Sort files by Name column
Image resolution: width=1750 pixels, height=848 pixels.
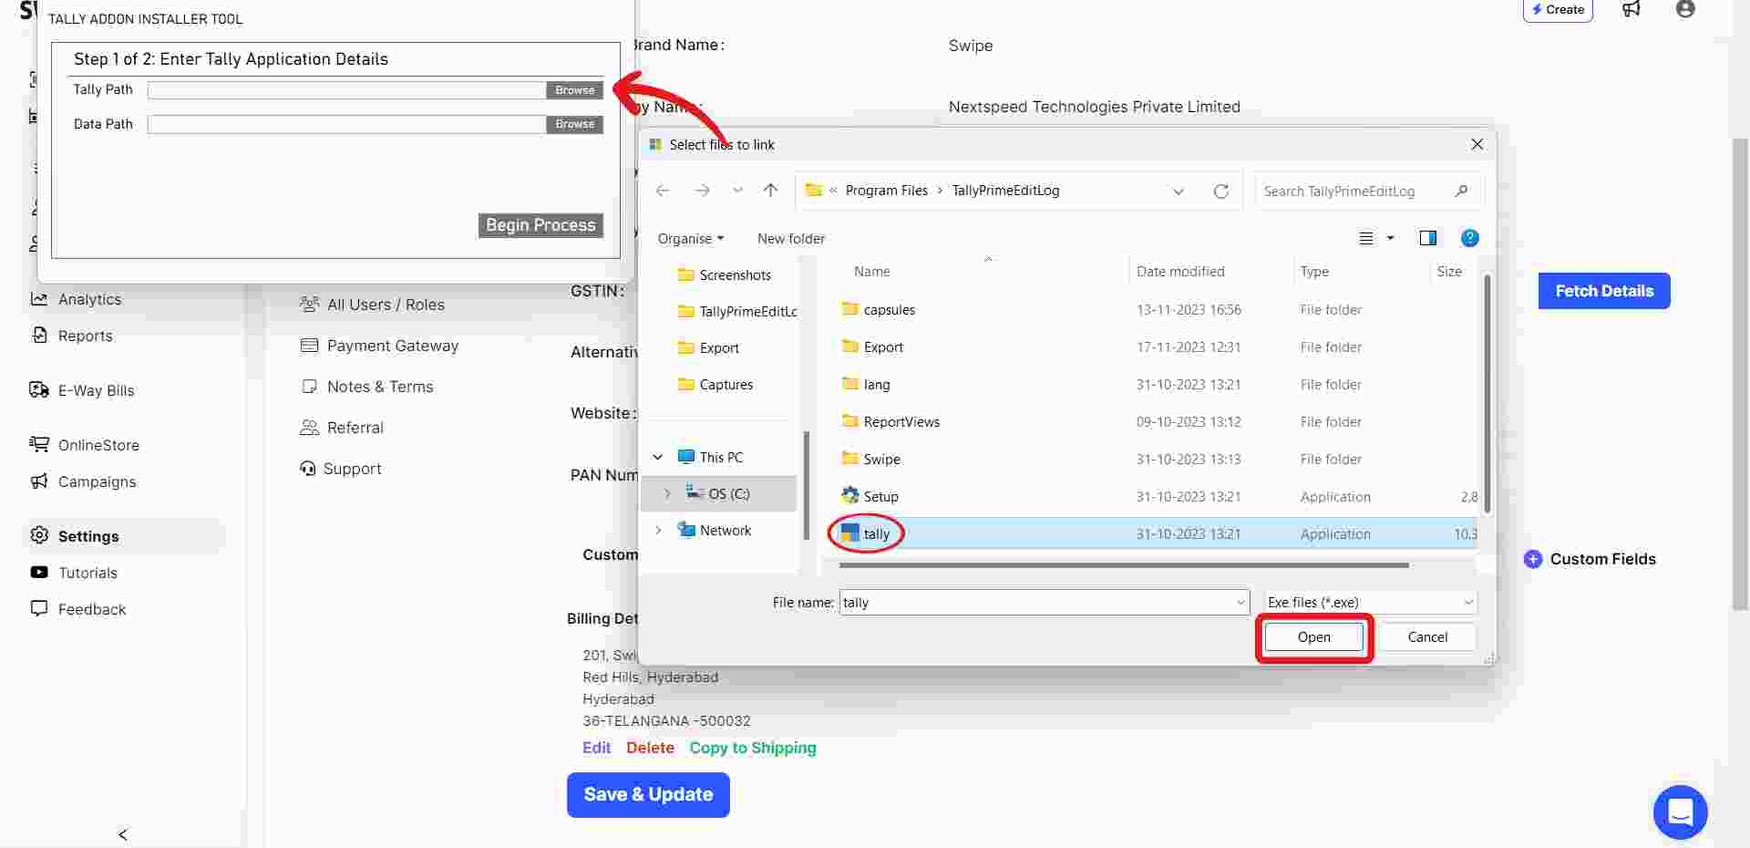[x=871, y=272]
